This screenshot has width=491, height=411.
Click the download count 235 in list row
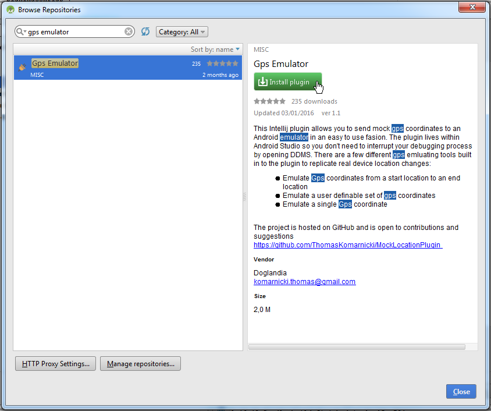click(196, 64)
